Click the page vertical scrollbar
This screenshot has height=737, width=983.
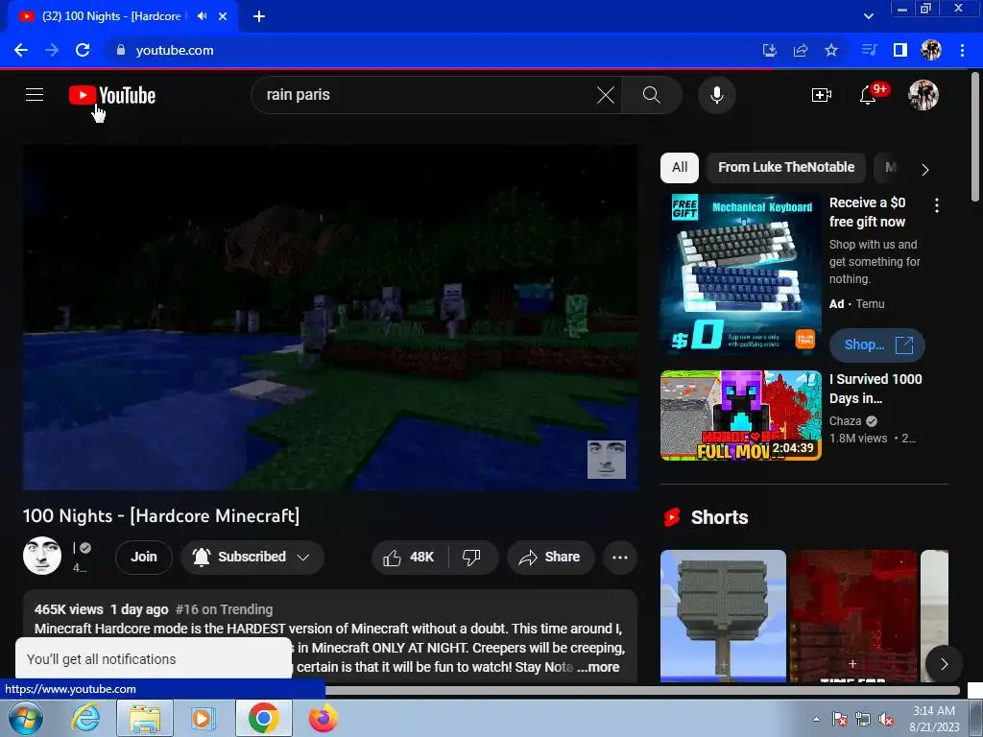click(x=975, y=138)
